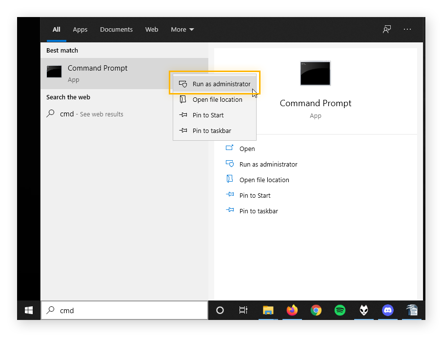Viewport: 442px width, 337px height.
Task: Open the More filter dropdown
Action: click(x=182, y=29)
